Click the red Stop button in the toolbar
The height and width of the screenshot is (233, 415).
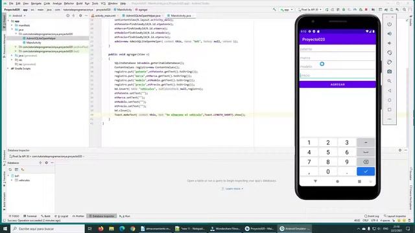[366, 10]
